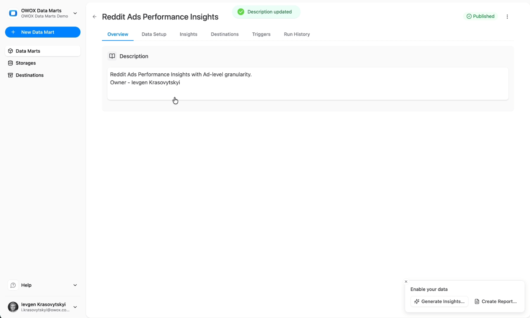The height and width of the screenshot is (318, 530).
Task: Open Storages in the sidebar
Action: [x=43, y=63]
